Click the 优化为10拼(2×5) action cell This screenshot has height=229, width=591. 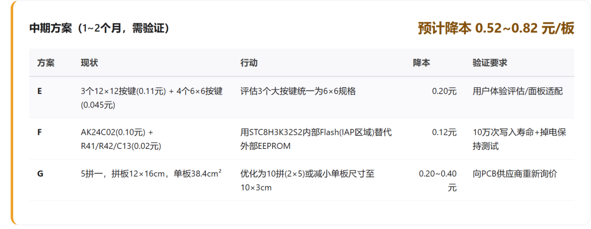[308, 180]
